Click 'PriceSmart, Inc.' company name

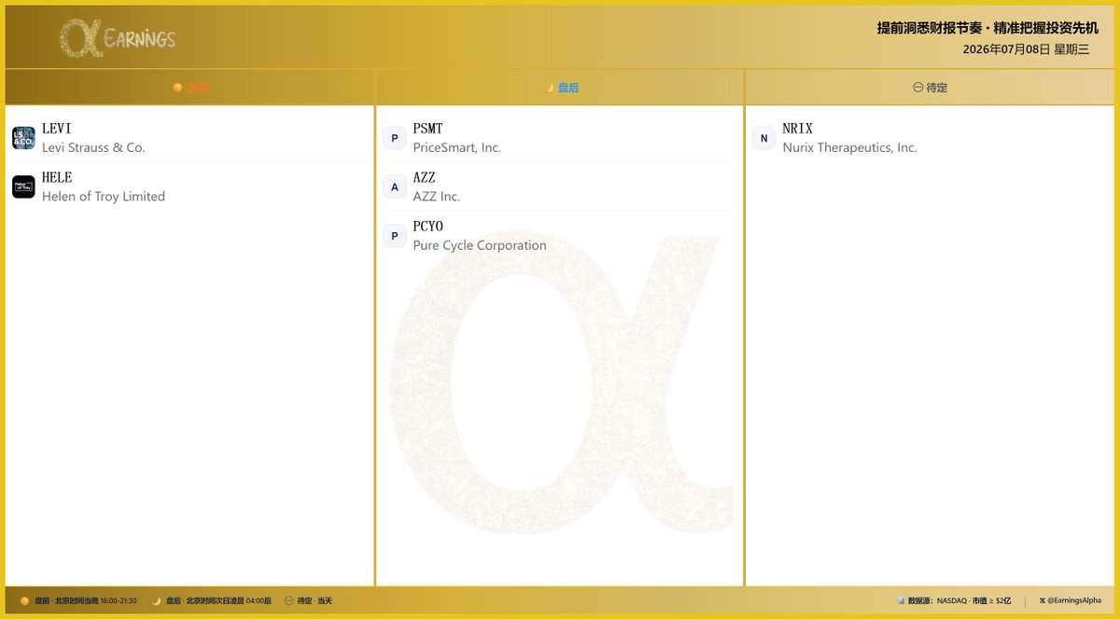click(x=457, y=147)
